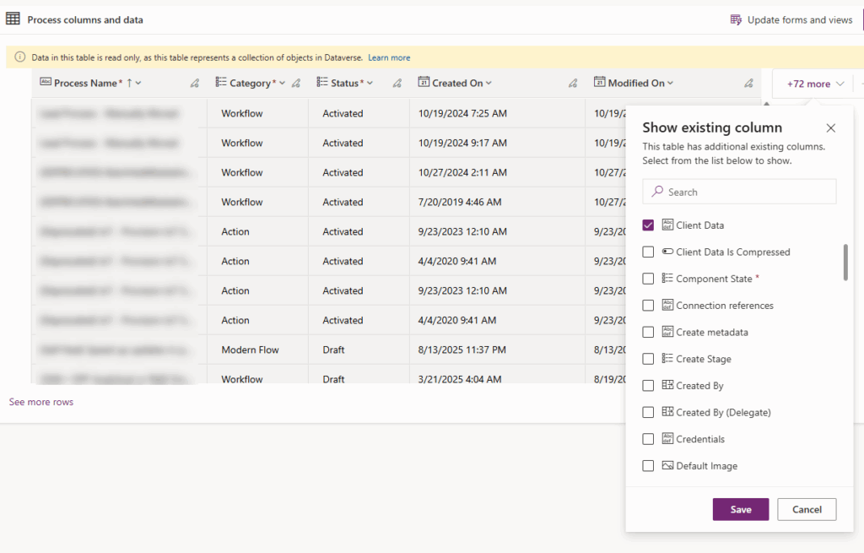
Task: Enable the Created By (Delegate) column checkbox
Action: click(648, 413)
